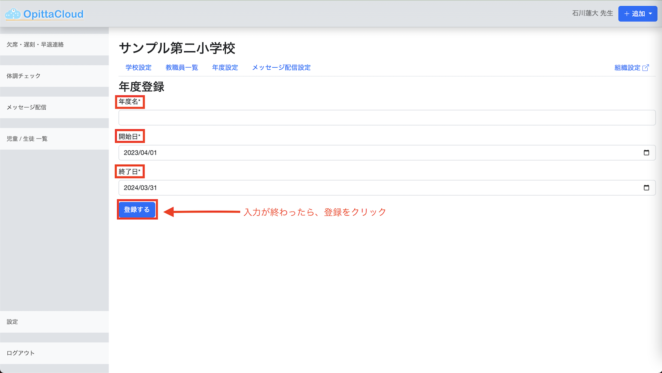662x373 pixels.
Task: Open calendar picker for 終了日 field
Action: (646, 188)
